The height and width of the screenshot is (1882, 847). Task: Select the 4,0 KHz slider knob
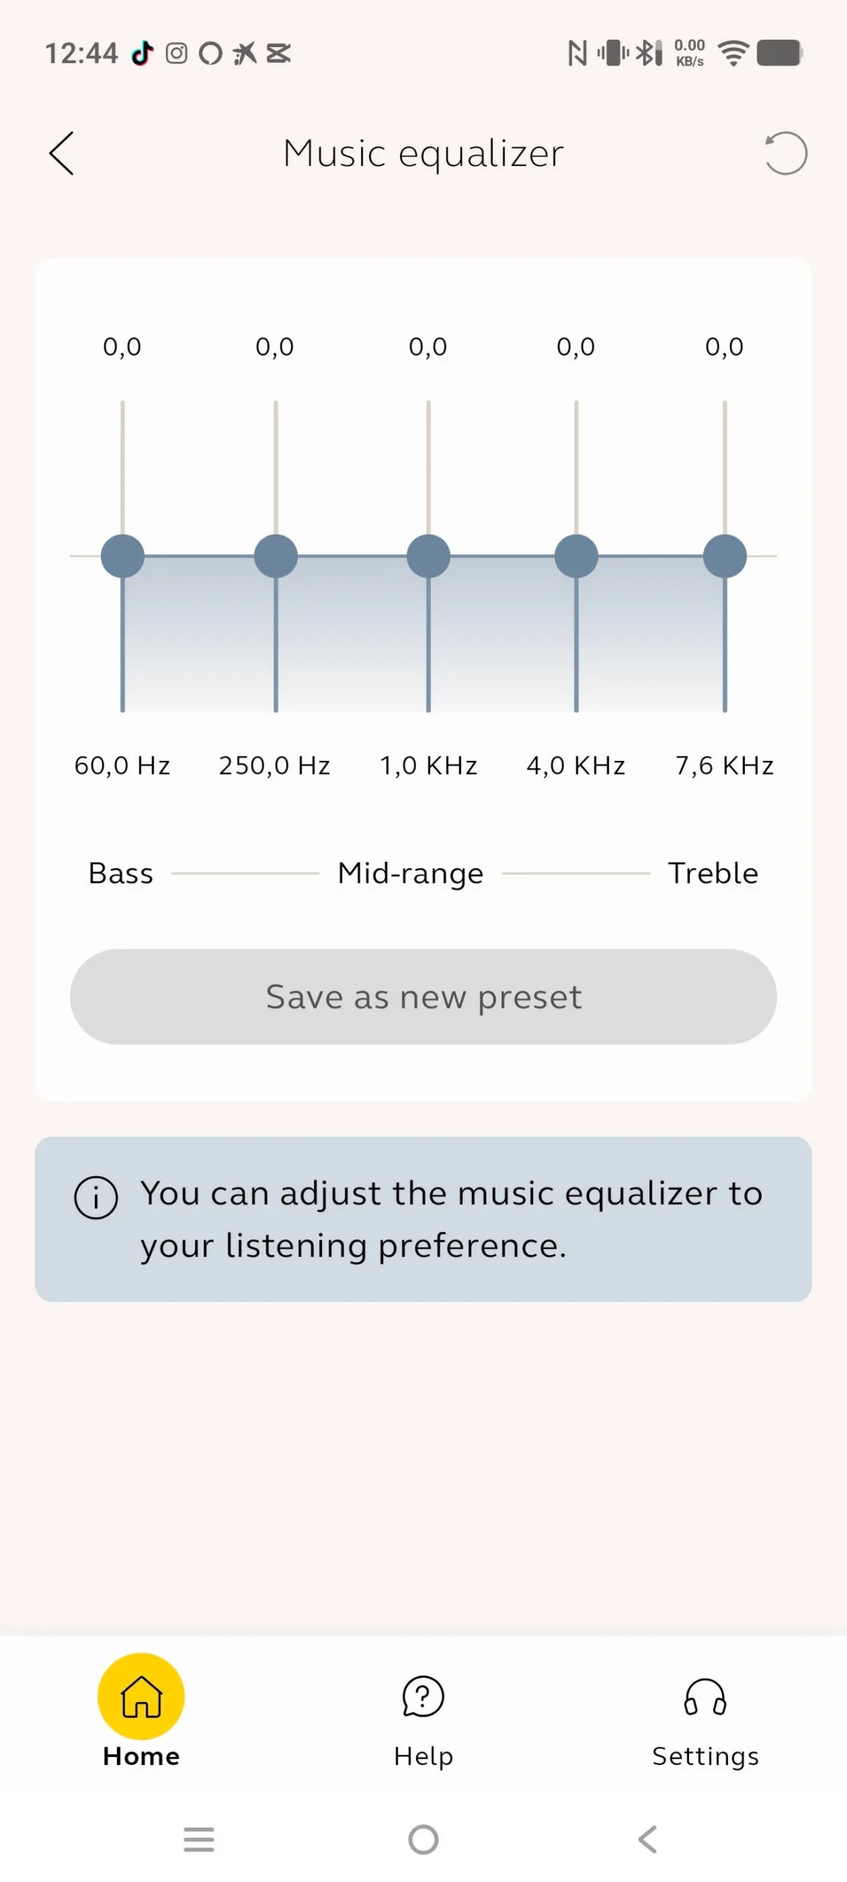coord(576,557)
